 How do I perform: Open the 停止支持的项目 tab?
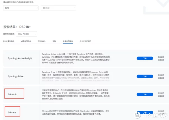85,41
